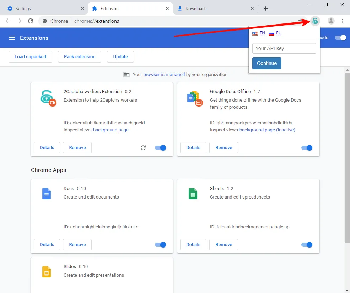The width and height of the screenshot is (350, 293).
Task: Toggle Developer mode switch
Action: coord(341,38)
